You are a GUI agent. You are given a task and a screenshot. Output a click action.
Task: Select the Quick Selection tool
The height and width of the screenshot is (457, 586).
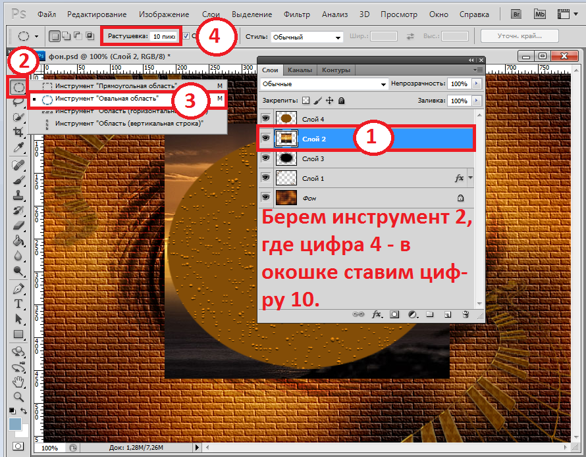18,117
